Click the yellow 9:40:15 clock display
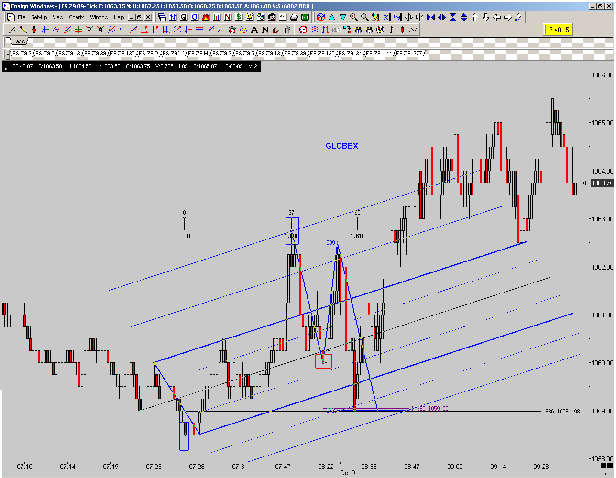 [559, 30]
